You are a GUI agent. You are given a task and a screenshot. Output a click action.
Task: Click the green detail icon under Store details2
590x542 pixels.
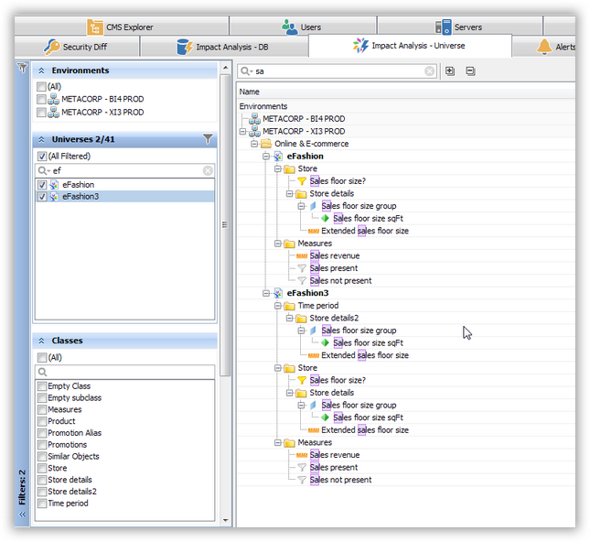coord(325,342)
